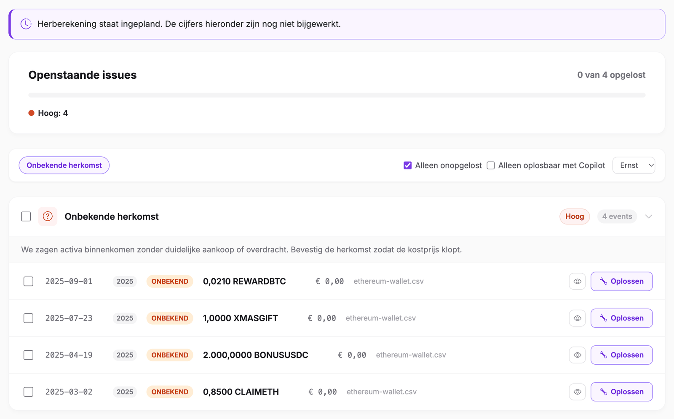Click the red question mark icon beside Onbekende herkomst
This screenshot has width=674, height=419.
[48, 216]
